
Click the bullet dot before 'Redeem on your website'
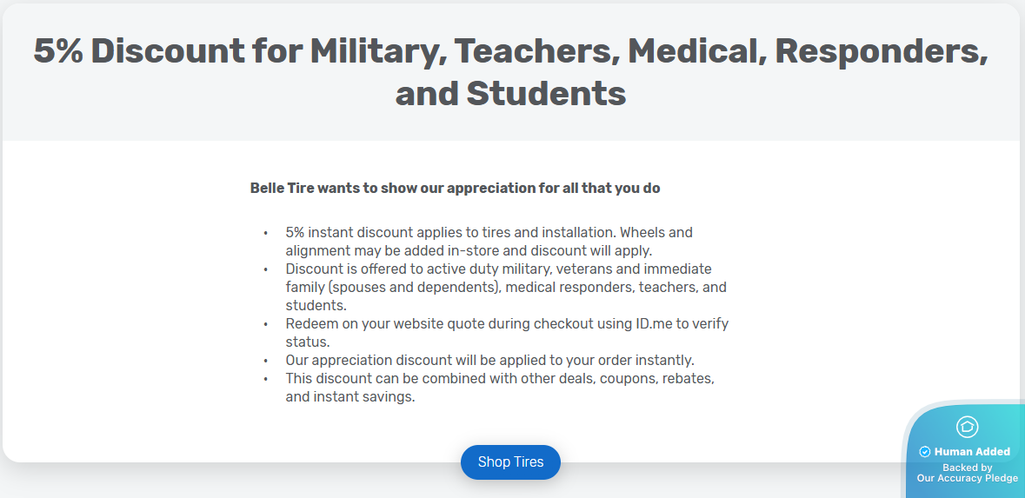point(265,324)
